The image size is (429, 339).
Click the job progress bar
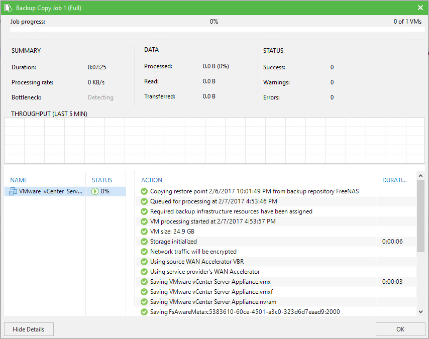[217, 29]
